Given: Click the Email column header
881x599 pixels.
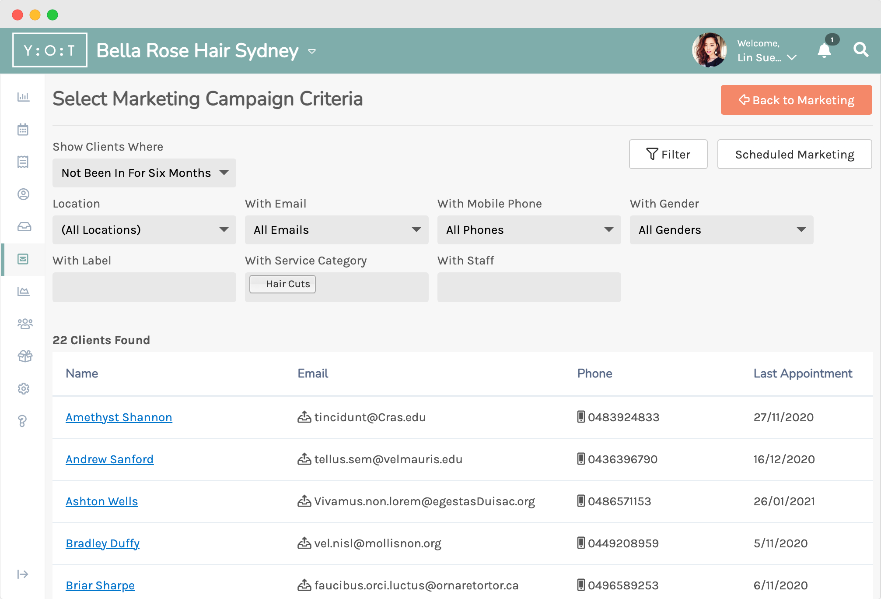Looking at the screenshot, I should tap(313, 373).
